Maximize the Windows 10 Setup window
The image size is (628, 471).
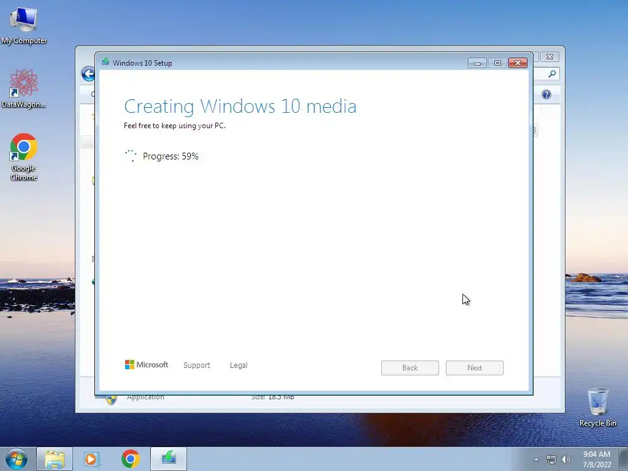point(497,63)
